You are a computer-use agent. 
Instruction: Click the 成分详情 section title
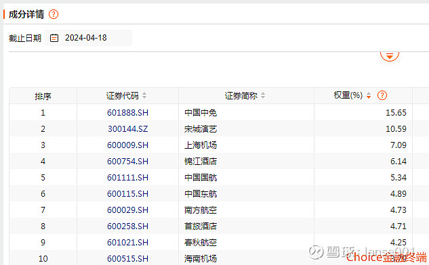(x=26, y=14)
